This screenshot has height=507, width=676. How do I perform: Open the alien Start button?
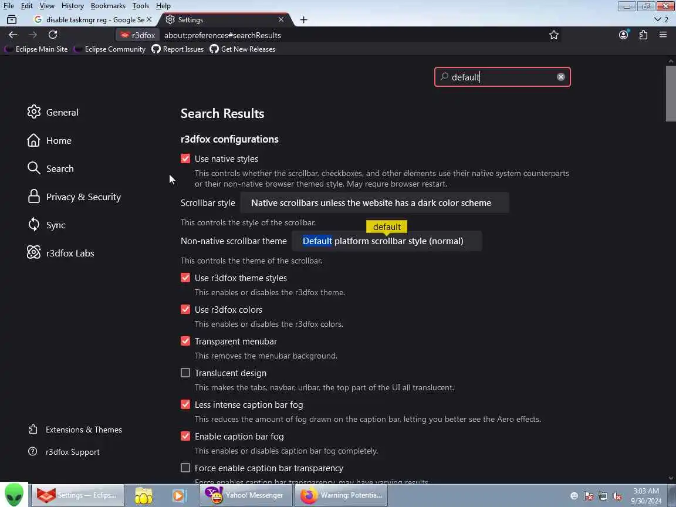pyautogui.click(x=14, y=495)
